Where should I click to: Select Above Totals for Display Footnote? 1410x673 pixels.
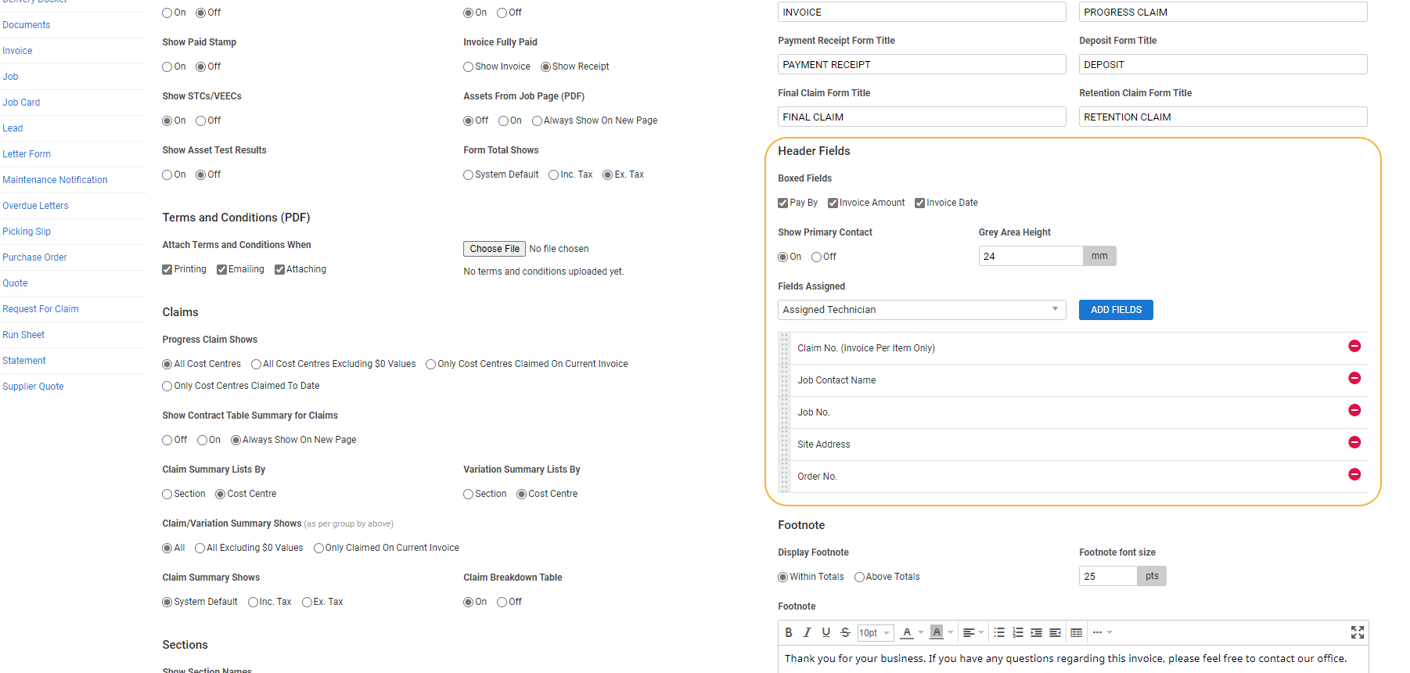(859, 577)
